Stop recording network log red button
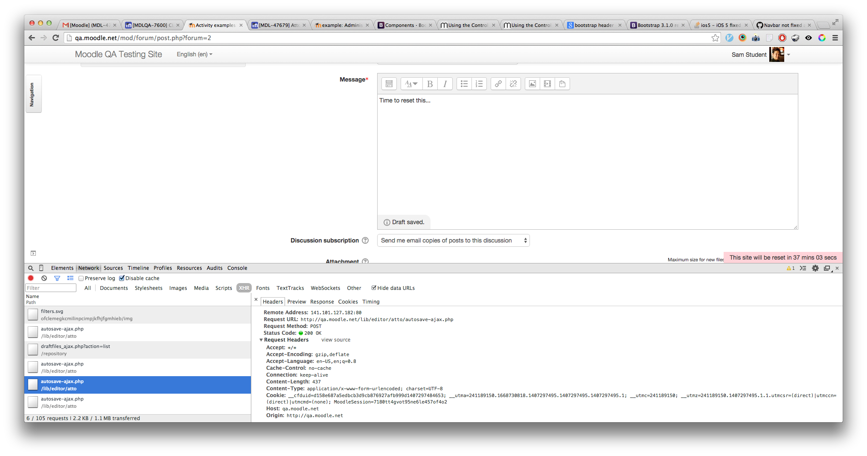867x456 pixels. click(31, 278)
